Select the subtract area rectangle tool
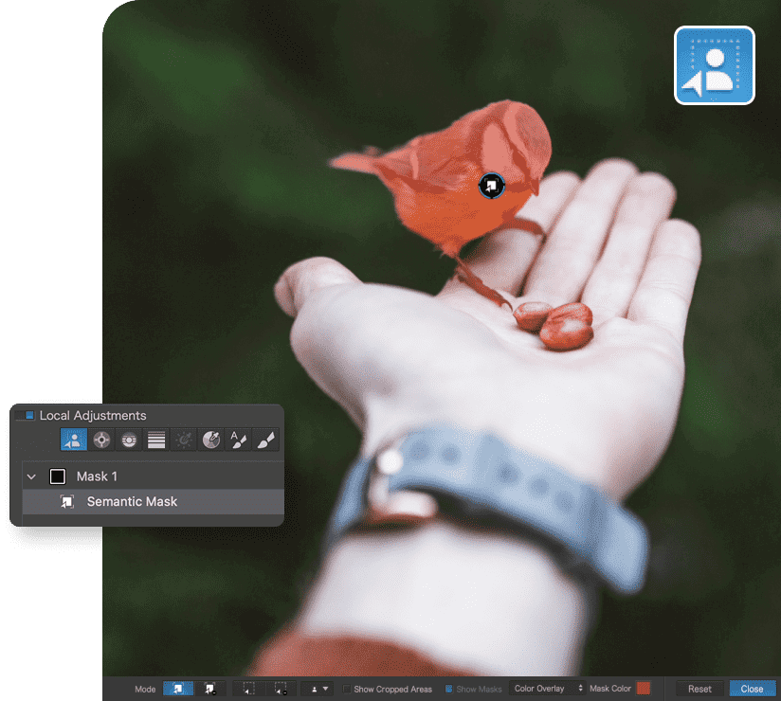Screen dimensions: 781x701 point(281,689)
